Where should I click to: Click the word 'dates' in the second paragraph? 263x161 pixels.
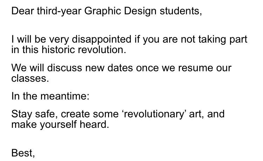point(120,68)
